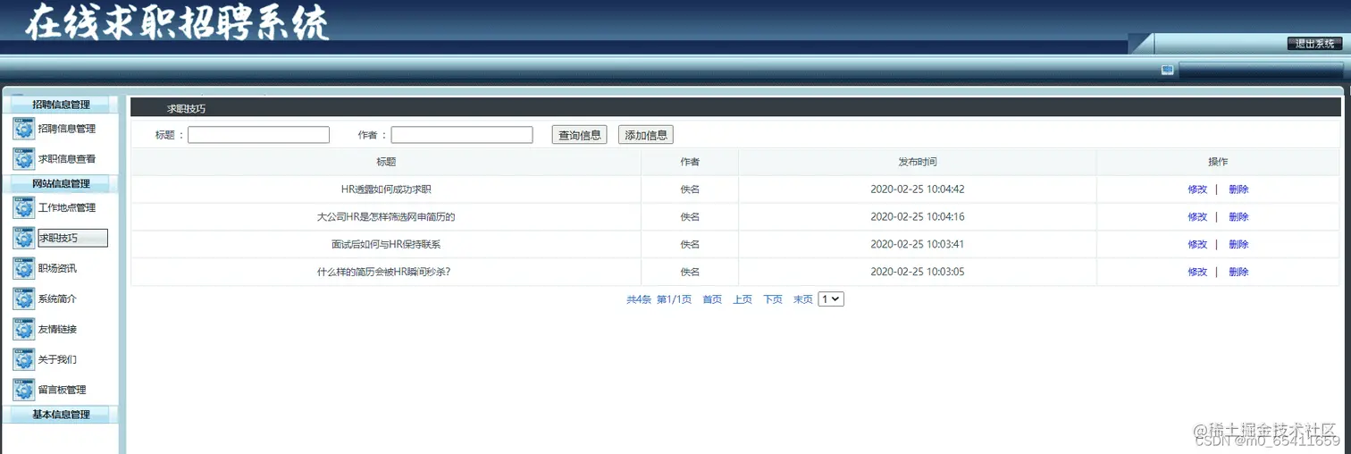Go to 下页 next page link

click(773, 300)
